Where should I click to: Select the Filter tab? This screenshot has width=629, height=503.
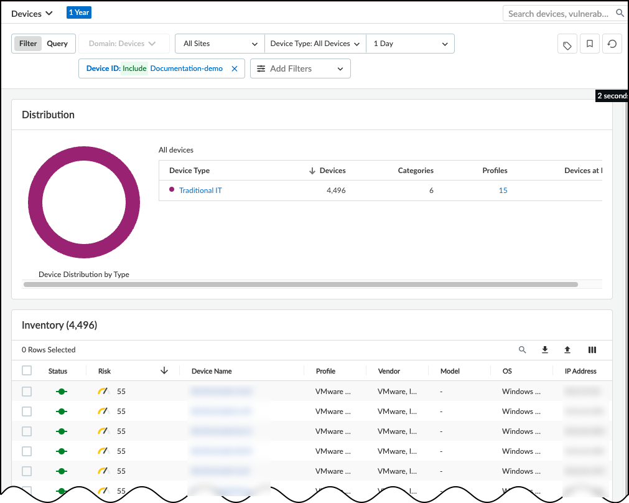pos(28,44)
